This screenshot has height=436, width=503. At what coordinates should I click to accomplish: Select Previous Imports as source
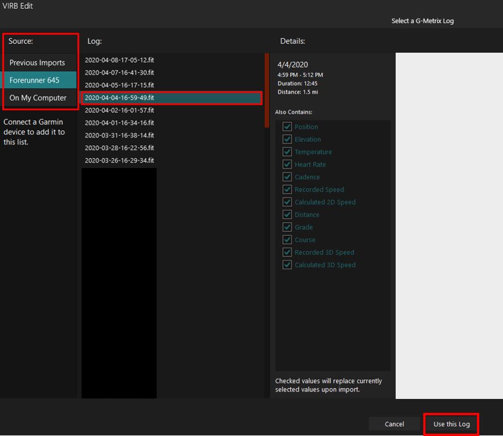40,63
